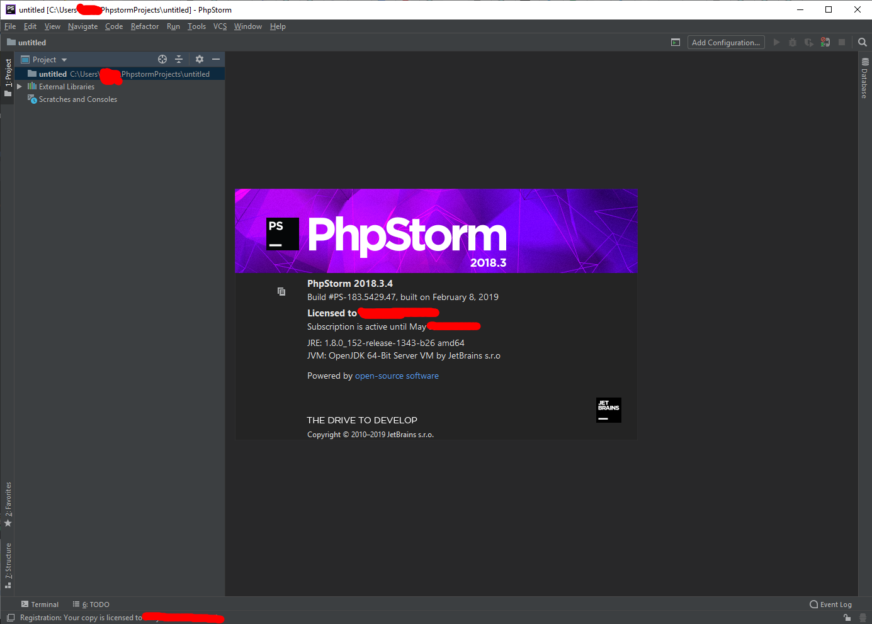This screenshot has height=624, width=872.
Task: Click the Run with Coverage icon
Action: point(809,42)
